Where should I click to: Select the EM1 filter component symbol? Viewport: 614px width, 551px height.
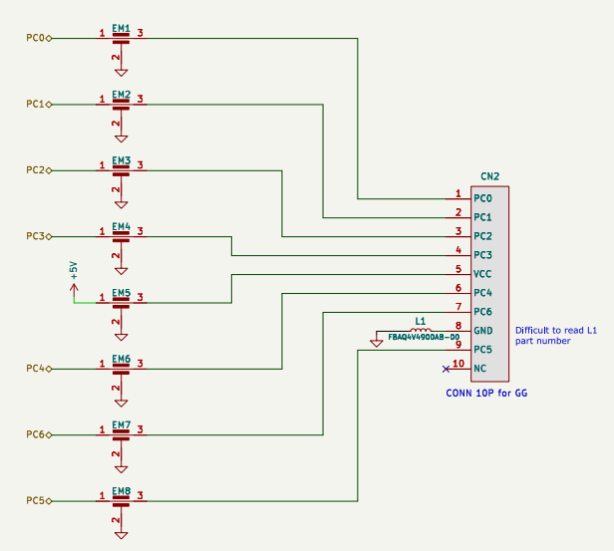pos(121,38)
